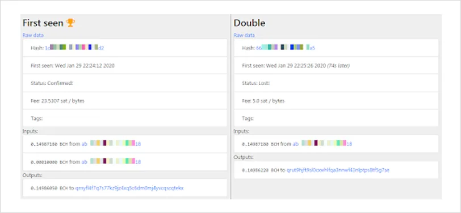Select timestamp Wed Jan 29 22:24:12 2020
Viewport: 461px width, 213px height.
click(85, 66)
